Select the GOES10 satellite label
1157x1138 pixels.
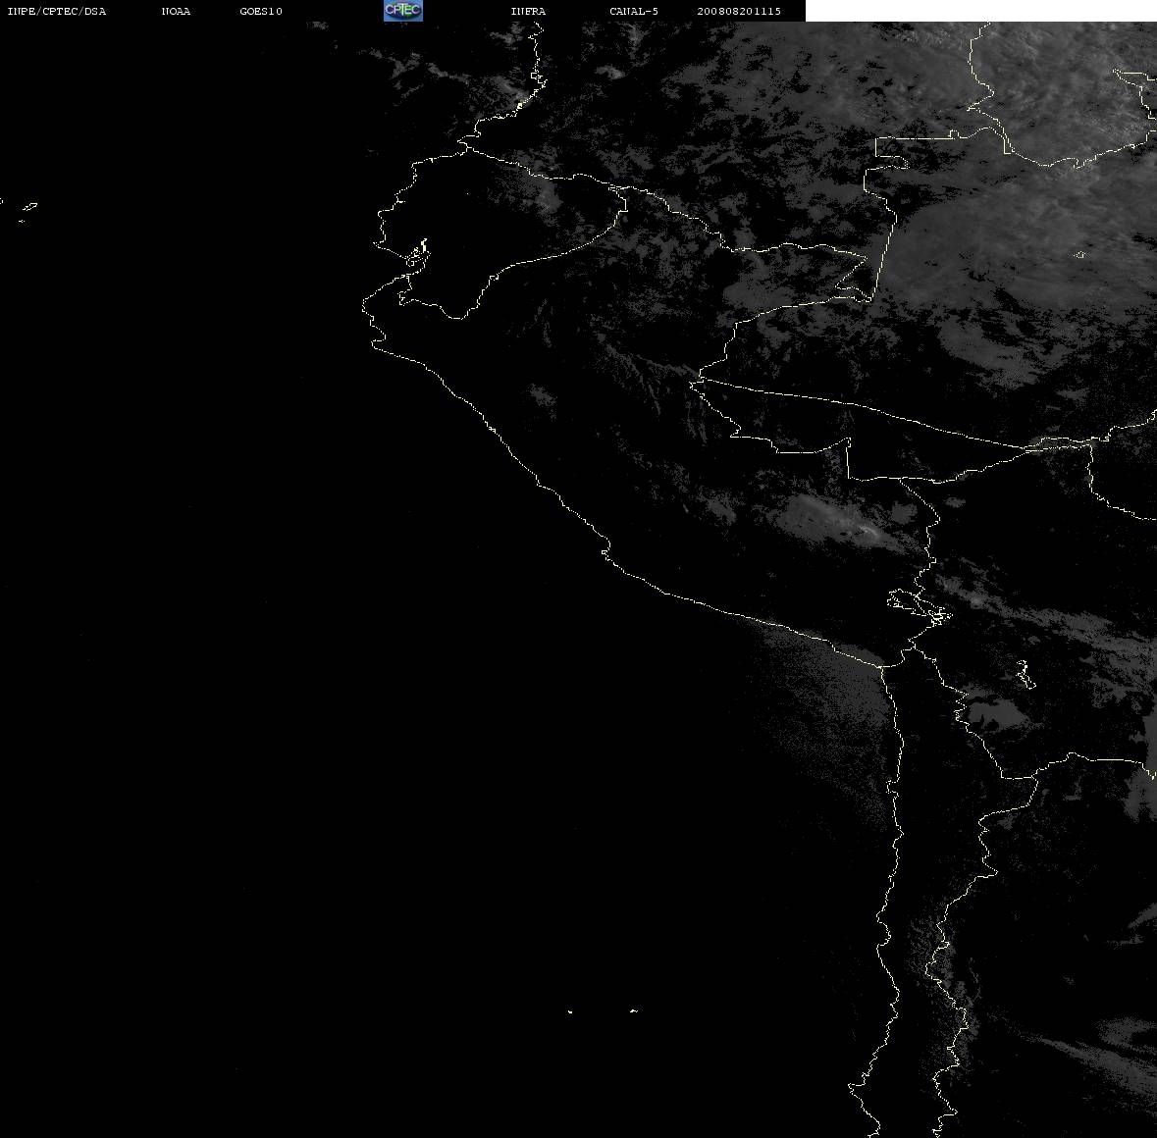coord(261,11)
